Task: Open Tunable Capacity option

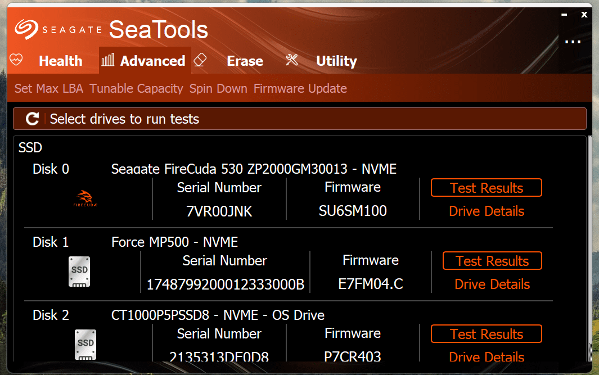Action: [x=136, y=89]
